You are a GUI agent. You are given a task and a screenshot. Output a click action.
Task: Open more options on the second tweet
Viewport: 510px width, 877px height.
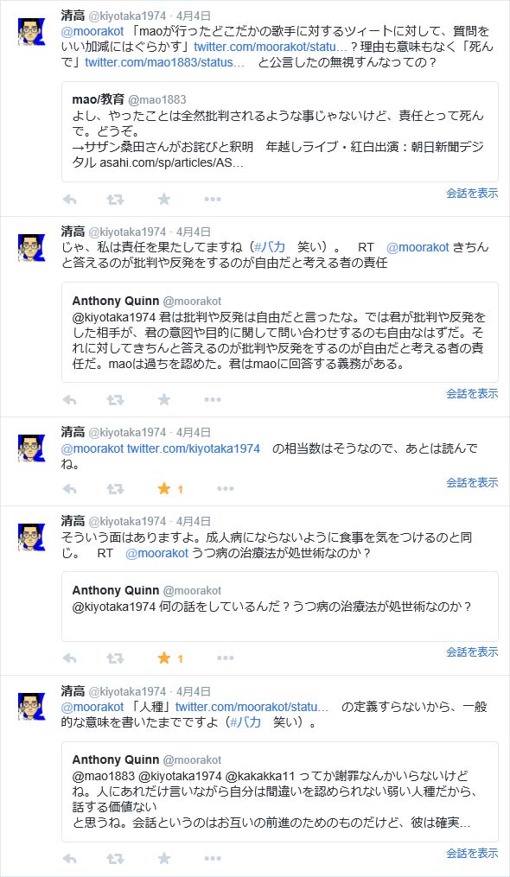(x=213, y=399)
